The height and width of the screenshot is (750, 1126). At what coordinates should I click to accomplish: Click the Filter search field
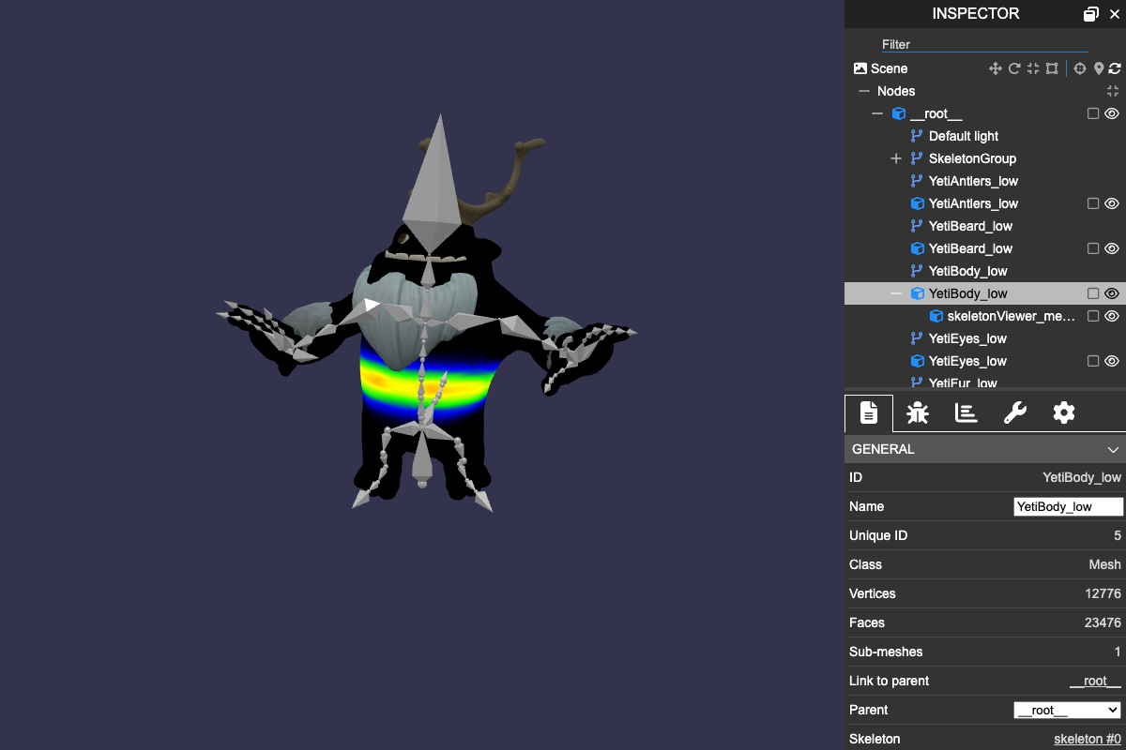(x=983, y=44)
